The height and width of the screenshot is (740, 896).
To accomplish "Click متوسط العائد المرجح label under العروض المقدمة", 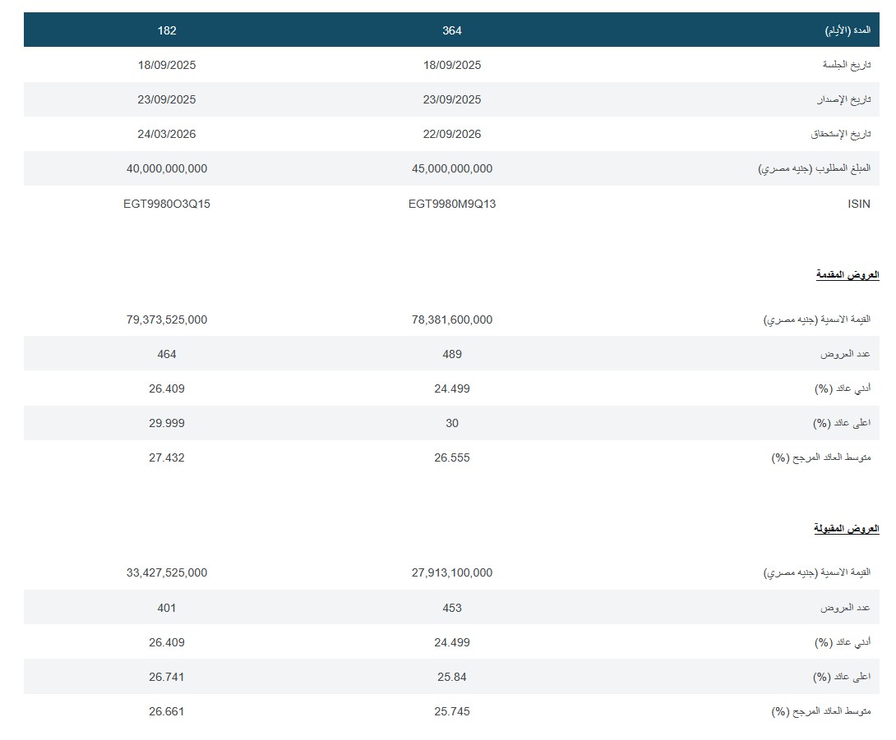I will [x=821, y=458].
